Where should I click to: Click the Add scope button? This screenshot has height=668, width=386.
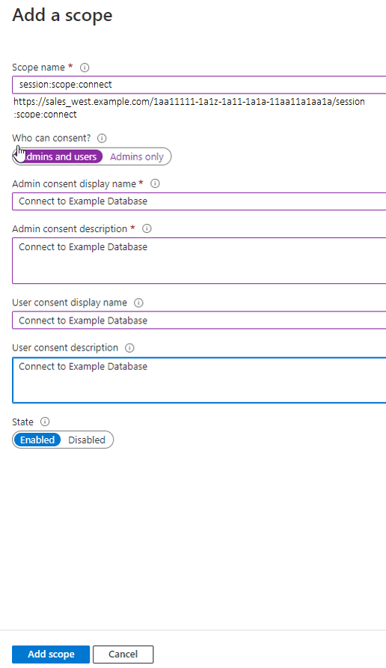point(51,655)
